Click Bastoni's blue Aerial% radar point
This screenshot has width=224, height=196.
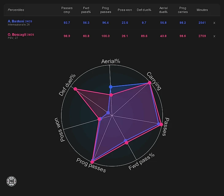[x=111, y=87]
